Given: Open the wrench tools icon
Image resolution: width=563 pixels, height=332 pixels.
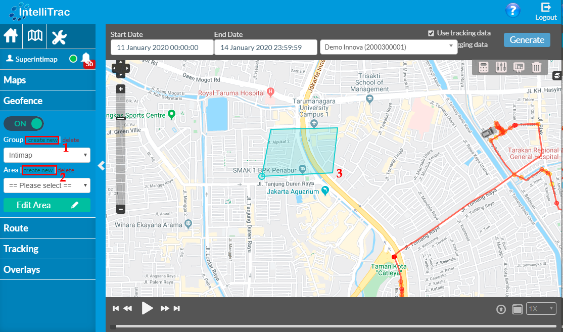Looking at the screenshot, I should click(60, 37).
